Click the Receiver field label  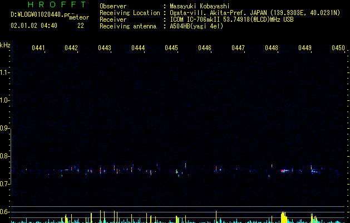point(113,20)
